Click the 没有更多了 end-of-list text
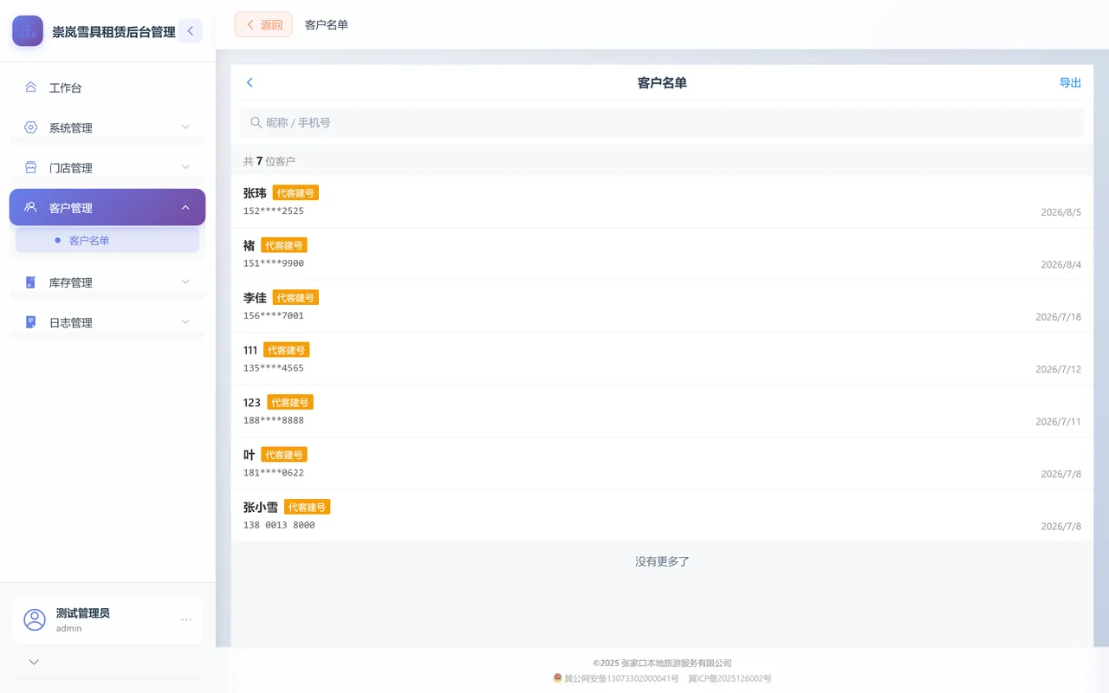The width and height of the screenshot is (1109, 693). click(x=662, y=561)
